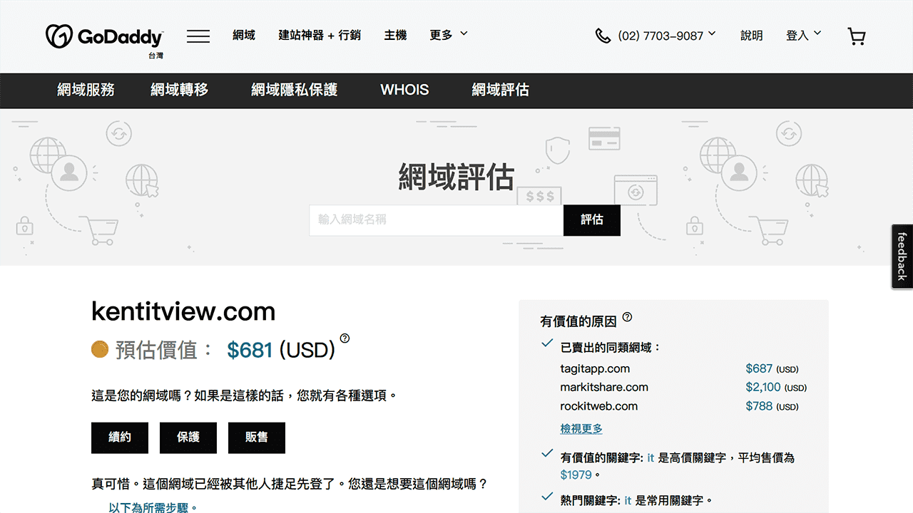Click the help icon next to 有價值的原因
Screen dimensions: 913x513
pyautogui.click(x=628, y=317)
